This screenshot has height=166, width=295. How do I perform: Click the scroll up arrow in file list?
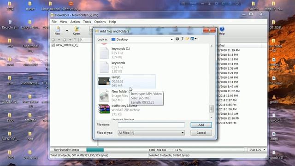(211, 46)
